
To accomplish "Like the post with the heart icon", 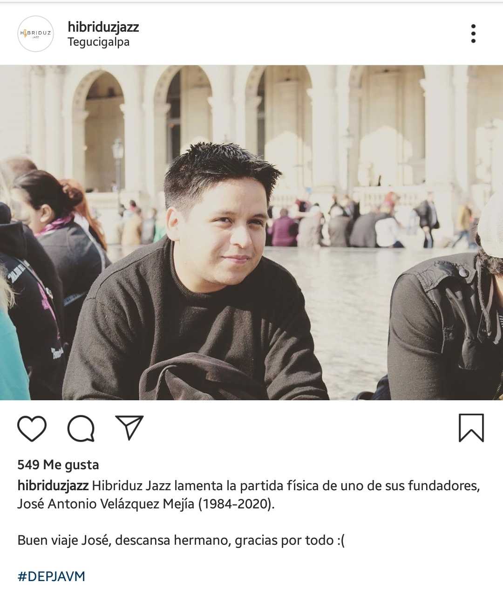I will pos(32,428).
